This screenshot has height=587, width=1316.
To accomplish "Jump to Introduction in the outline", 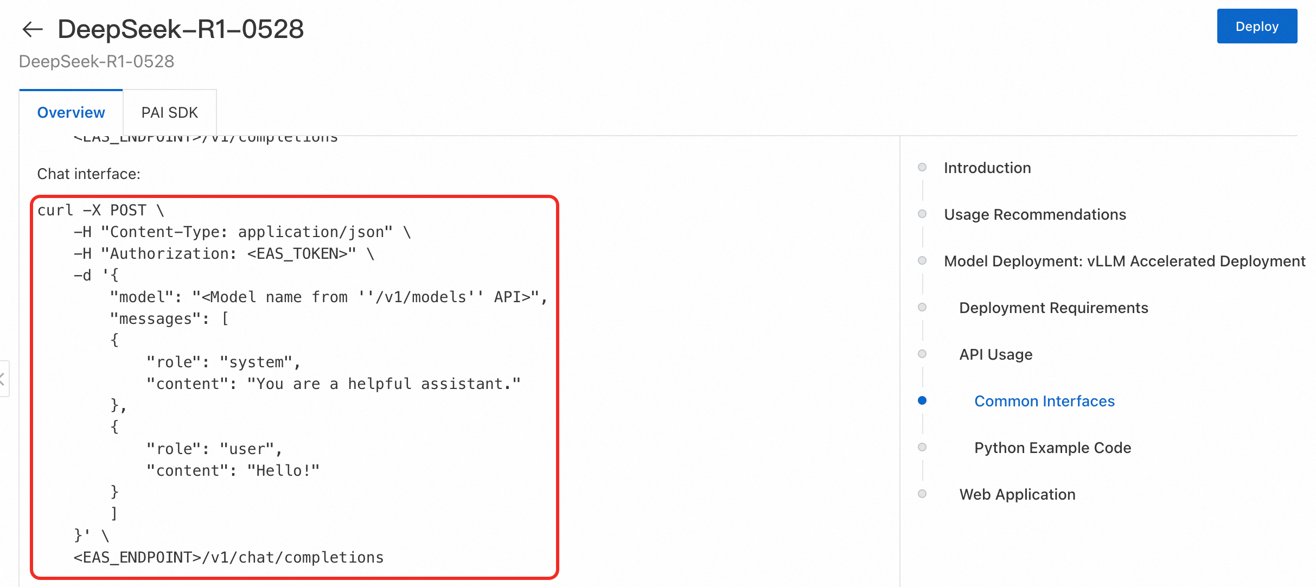I will tap(987, 168).
